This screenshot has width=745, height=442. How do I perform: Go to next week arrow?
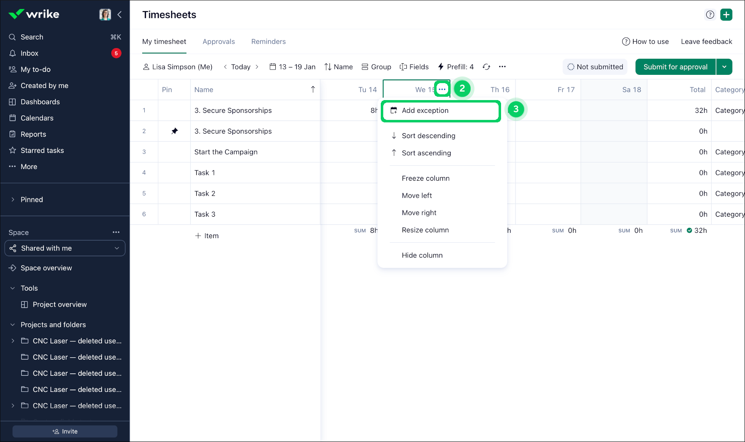click(x=257, y=67)
